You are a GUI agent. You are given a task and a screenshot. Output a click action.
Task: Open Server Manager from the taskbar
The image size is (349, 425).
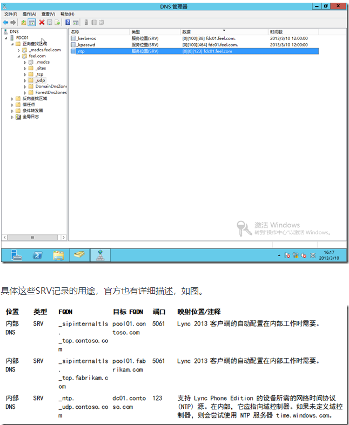coord(17,255)
